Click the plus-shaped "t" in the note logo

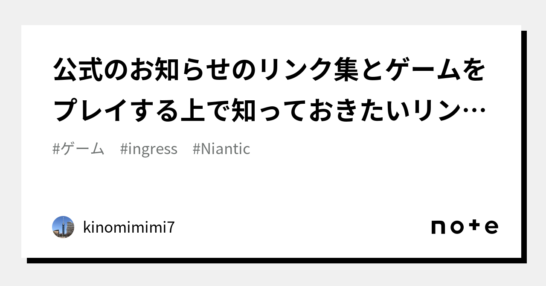pyautogui.click(x=474, y=226)
